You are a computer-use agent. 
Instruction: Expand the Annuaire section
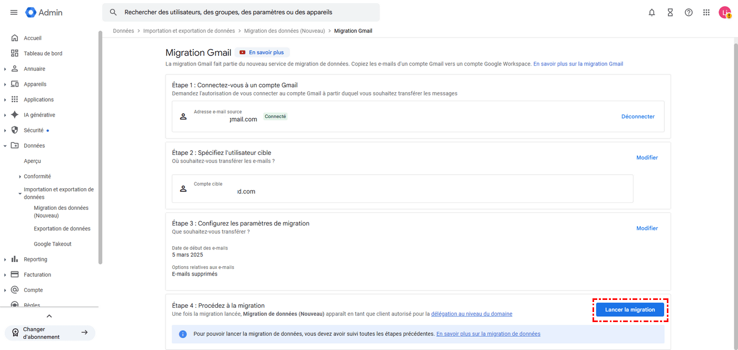[x=5, y=69]
